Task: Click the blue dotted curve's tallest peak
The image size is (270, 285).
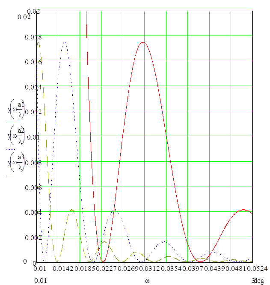Action: point(65,43)
